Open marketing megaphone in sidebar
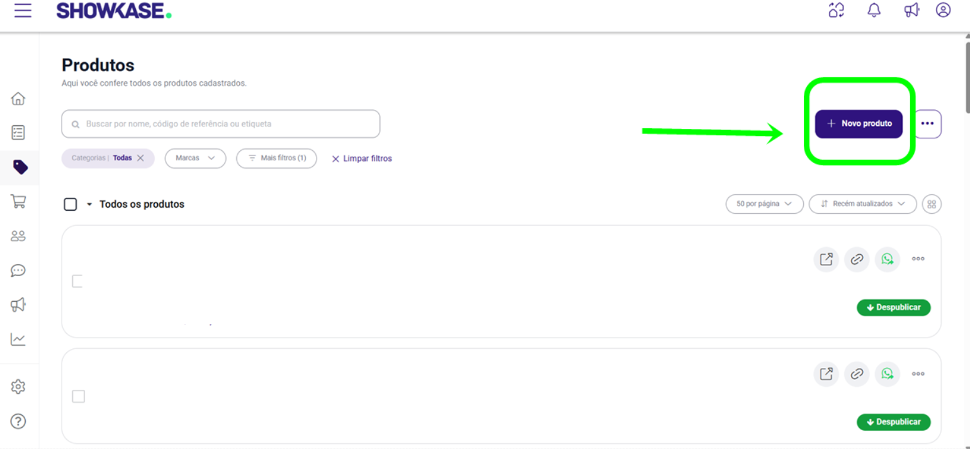Screen dimensions: 970x449 (18, 305)
